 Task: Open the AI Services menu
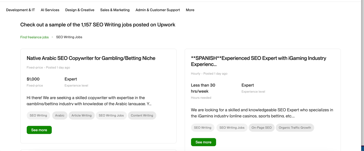click(50, 10)
